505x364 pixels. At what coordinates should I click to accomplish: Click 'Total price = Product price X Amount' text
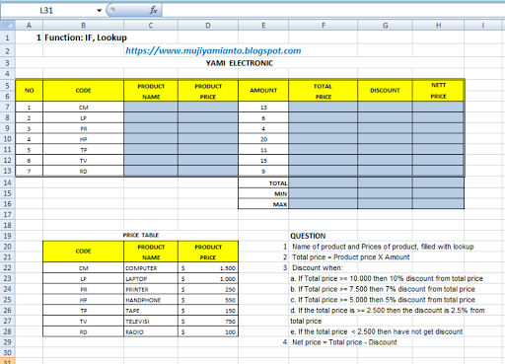coord(351,257)
